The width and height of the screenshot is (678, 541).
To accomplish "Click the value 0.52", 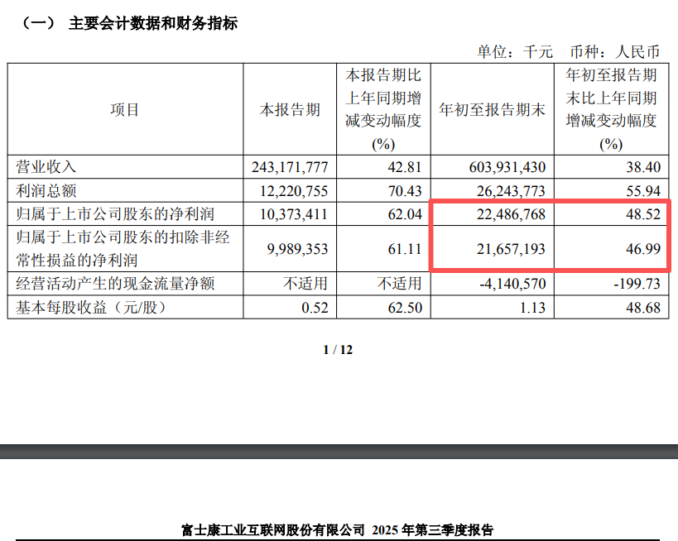I will tap(315, 308).
